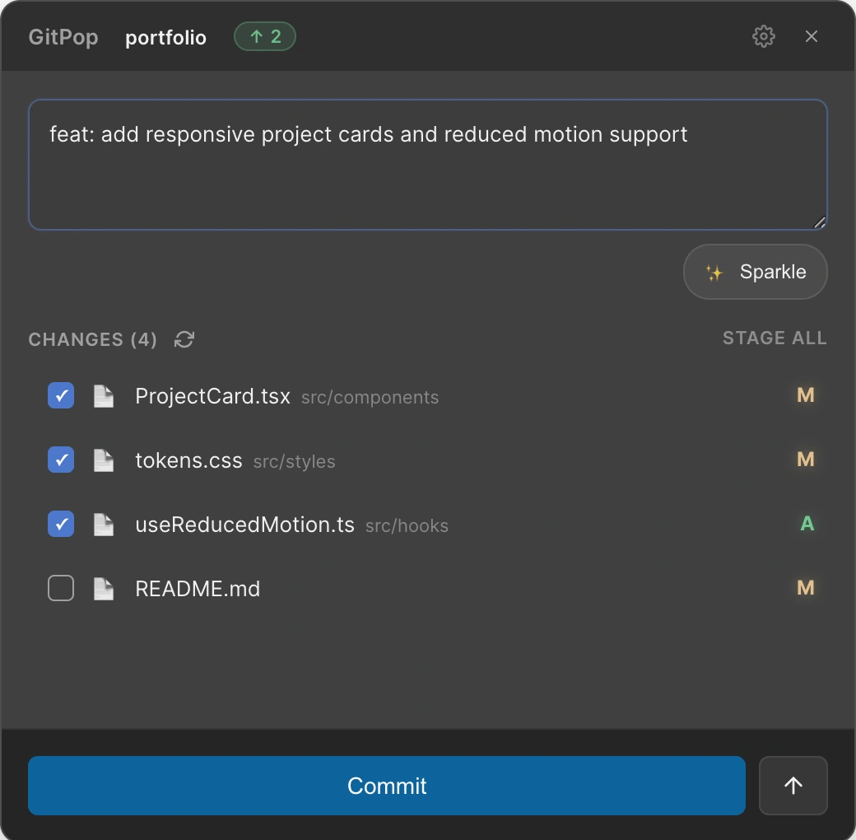The height and width of the screenshot is (840, 856).
Task: Click the M status of ProjectCard.tsx
Action: 806,394
